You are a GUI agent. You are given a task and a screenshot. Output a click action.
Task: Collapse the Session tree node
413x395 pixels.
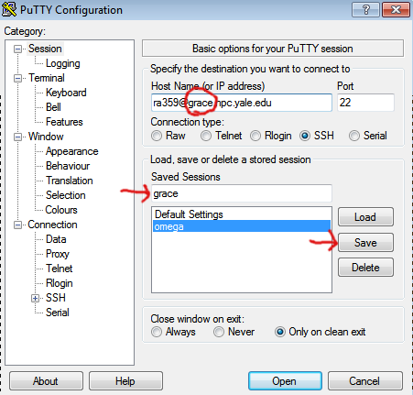[x=18, y=49]
